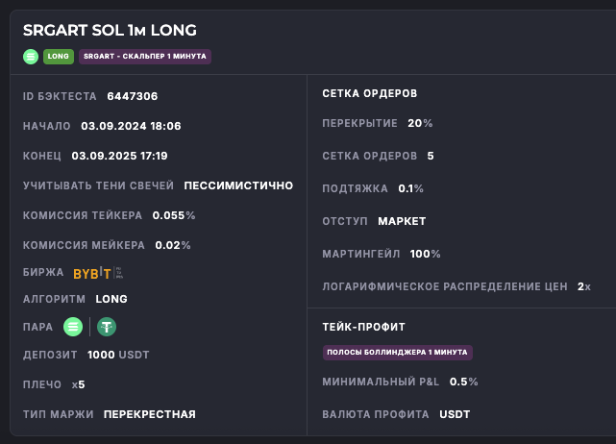Click the logarithmic price distribution value 2x
This screenshot has width=616, height=444.
pos(584,286)
